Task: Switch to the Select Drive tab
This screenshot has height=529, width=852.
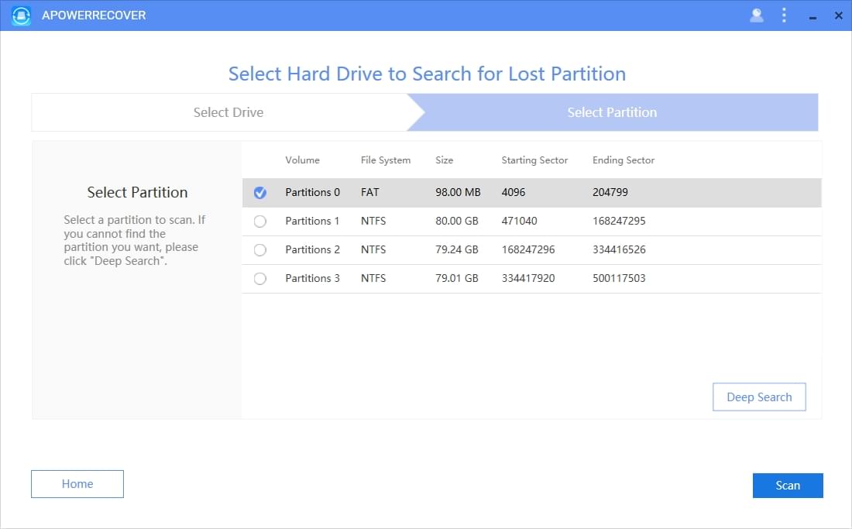Action: (x=228, y=112)
